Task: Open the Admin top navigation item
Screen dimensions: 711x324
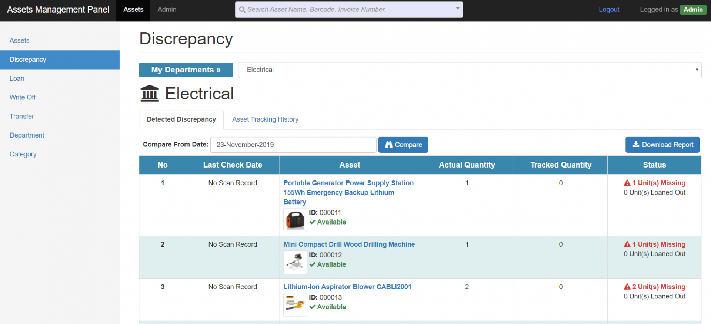Action: coord(167,10)
